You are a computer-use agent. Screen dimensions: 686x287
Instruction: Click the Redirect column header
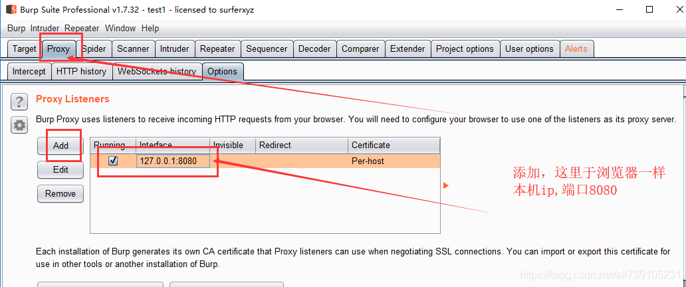point(302,145)
